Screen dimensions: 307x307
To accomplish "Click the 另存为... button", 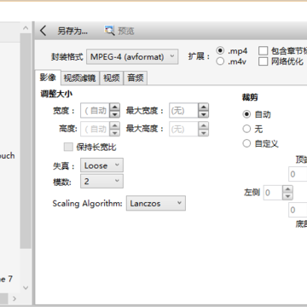I will (x=72, y=31).
